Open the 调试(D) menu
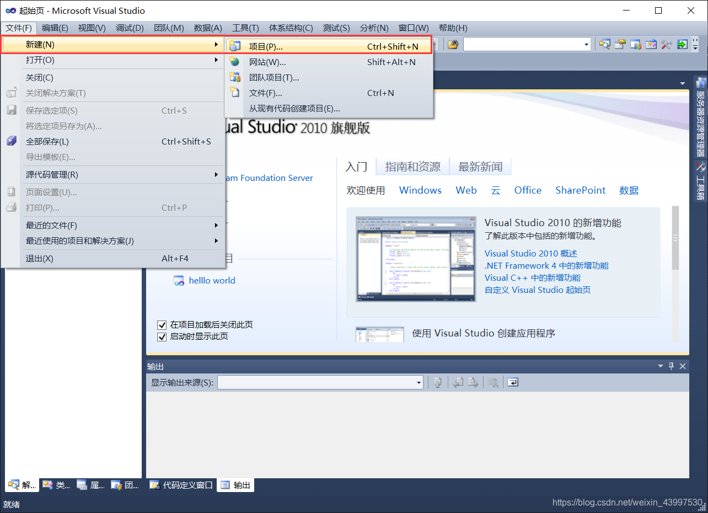Screen dimensions: 708x513 click(130, 28)
